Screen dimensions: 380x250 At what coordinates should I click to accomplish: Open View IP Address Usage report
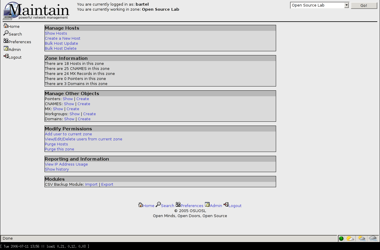(x=66, y=164)
